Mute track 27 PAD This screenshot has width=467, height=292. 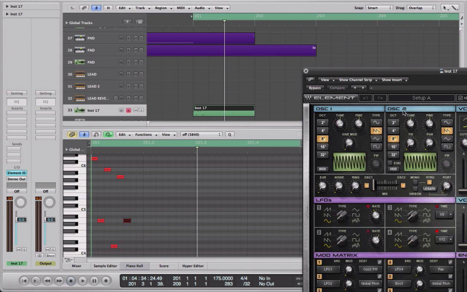[x=136, y=38]
